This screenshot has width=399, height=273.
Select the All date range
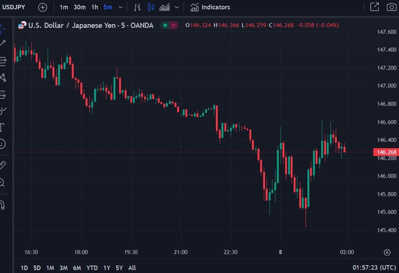coord(132,268)
